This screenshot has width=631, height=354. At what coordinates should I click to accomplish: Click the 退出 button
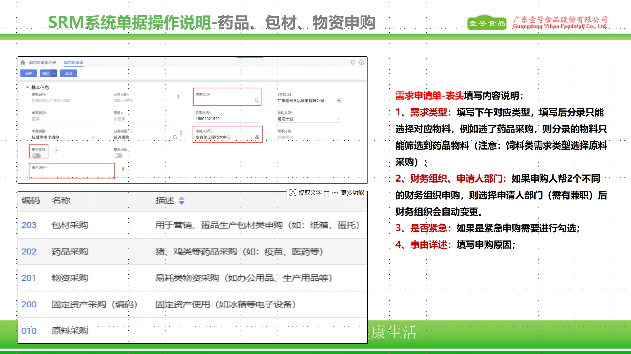[69, 74]
